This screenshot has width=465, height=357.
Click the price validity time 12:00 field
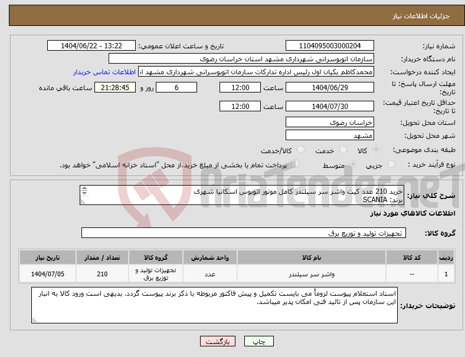coord(240,106)
